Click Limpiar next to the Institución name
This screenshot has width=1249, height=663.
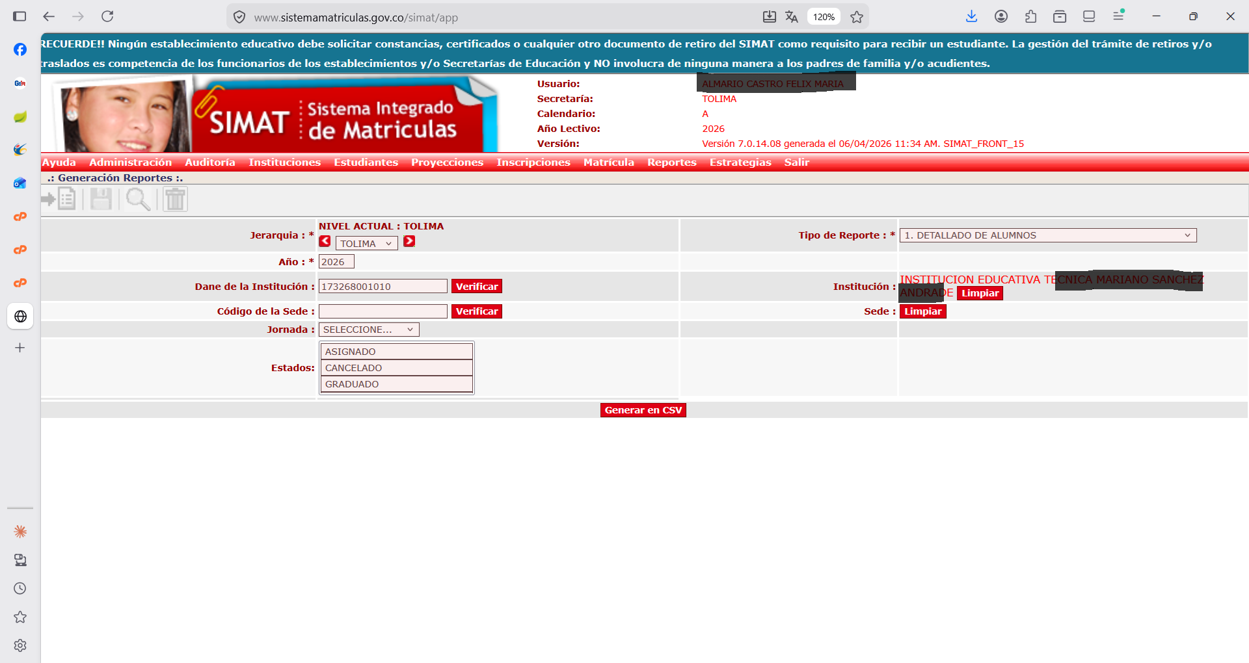[x=980, y=293]
